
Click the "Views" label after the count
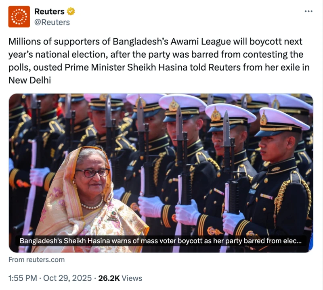point(133,278)
